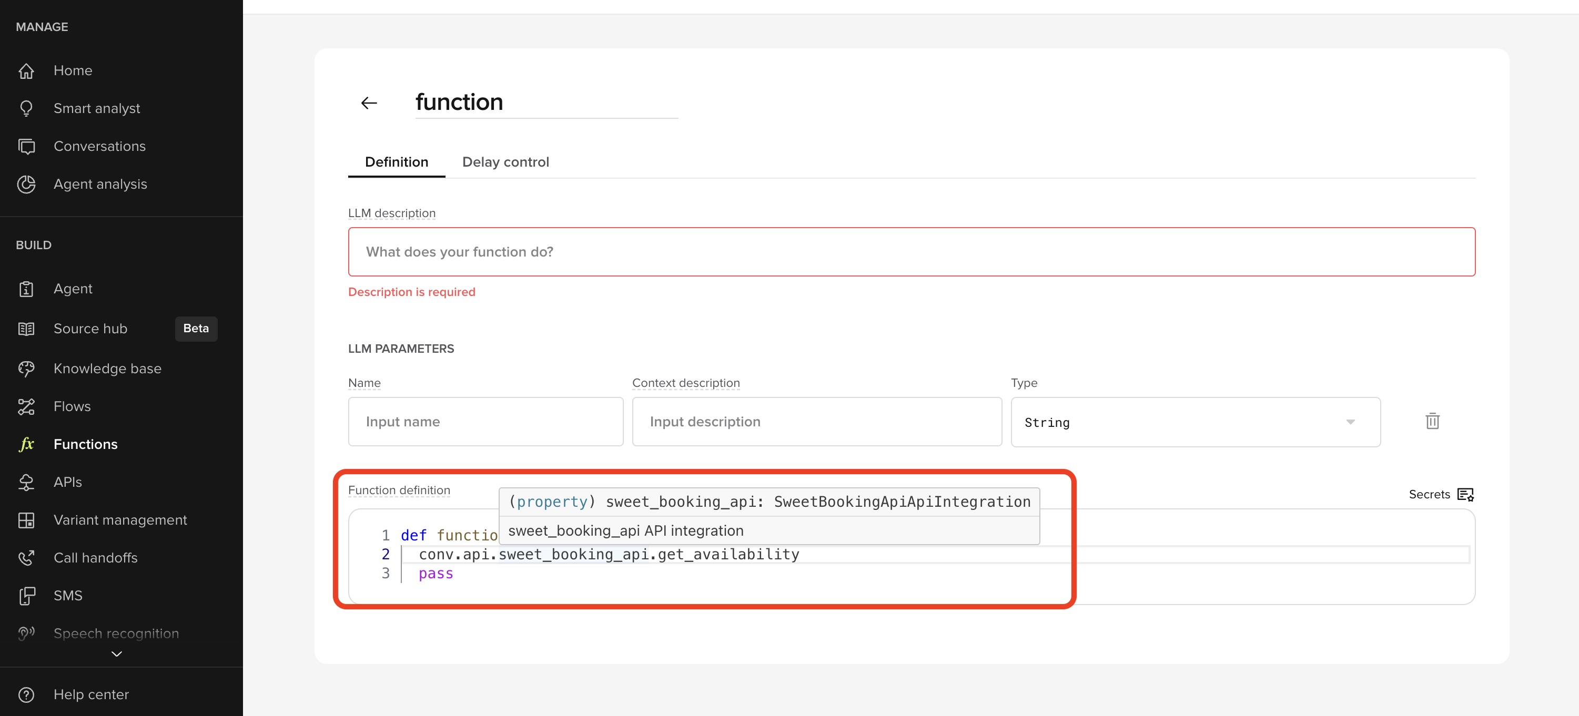Open Call handoffs

coord(95,557)
